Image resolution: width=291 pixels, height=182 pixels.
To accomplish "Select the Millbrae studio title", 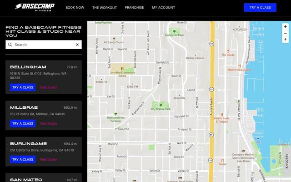I will (x=24, y=107).
